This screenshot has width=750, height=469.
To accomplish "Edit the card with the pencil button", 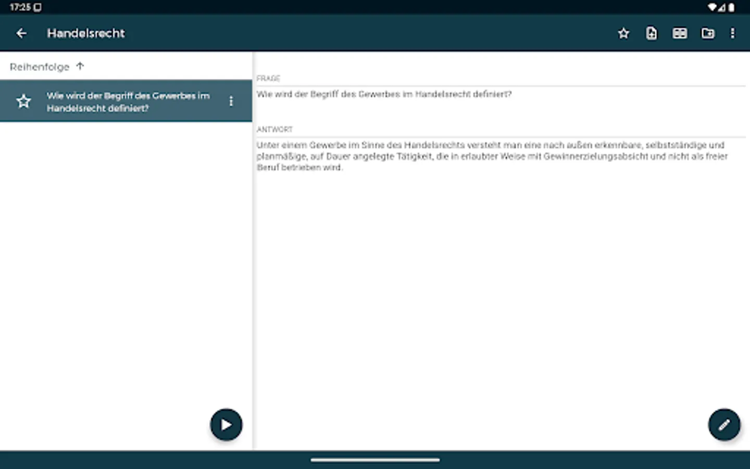I will point(724,425).
